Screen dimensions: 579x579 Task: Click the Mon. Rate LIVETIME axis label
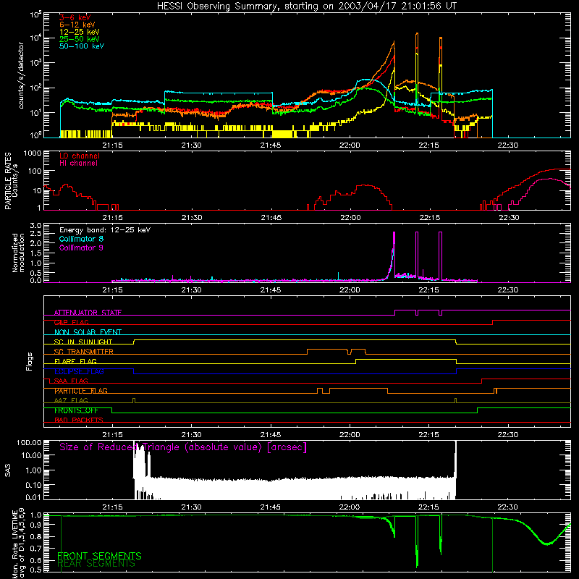18,544
